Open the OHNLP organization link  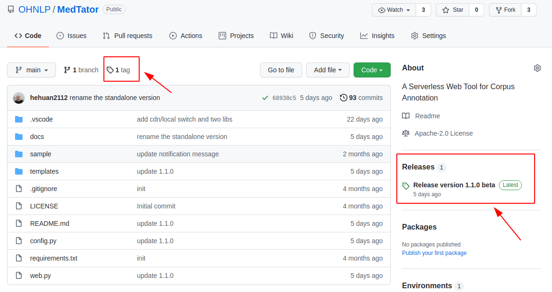pos(34,9)
